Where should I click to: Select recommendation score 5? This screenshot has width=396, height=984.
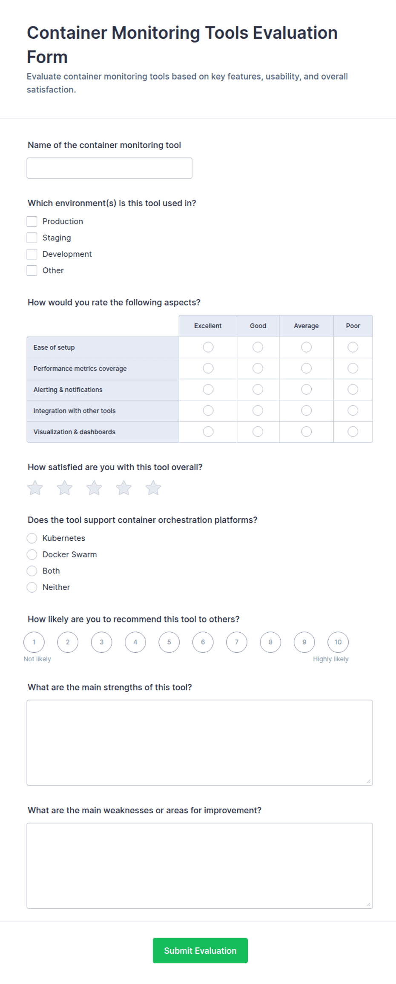click(169, 642)
